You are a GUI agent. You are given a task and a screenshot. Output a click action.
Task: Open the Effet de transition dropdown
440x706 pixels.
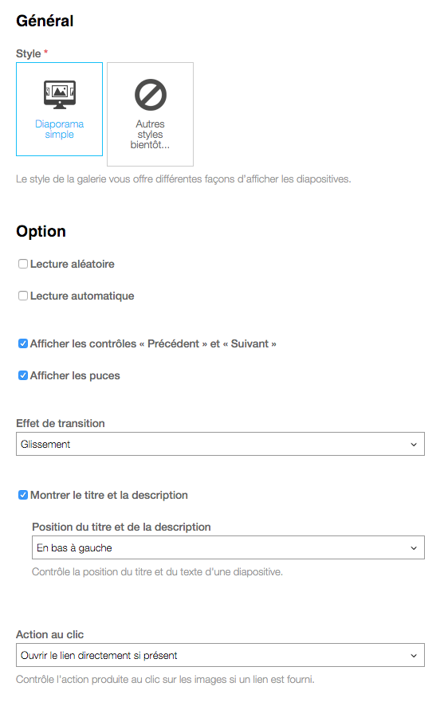(220, 444)
